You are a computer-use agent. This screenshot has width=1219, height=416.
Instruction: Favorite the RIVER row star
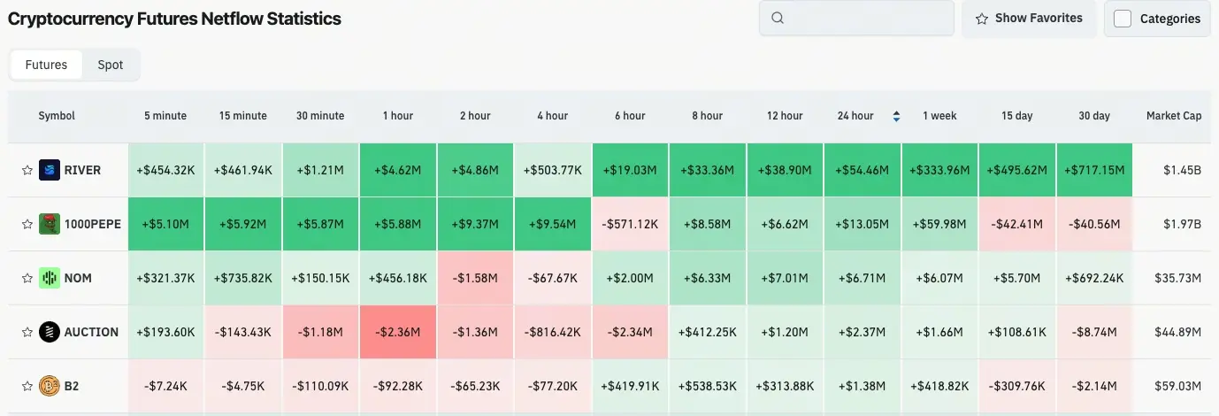click(27, 171)
